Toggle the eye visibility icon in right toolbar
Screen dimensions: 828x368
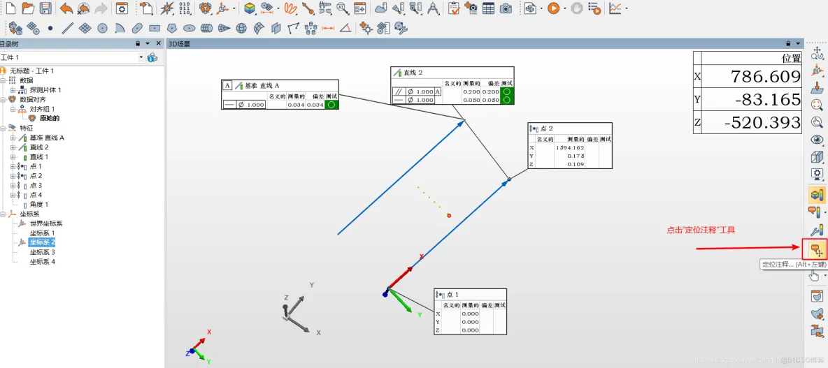[817, 140]
